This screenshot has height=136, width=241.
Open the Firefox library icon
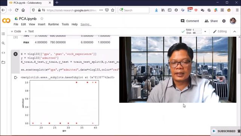(x=163, y=10)
